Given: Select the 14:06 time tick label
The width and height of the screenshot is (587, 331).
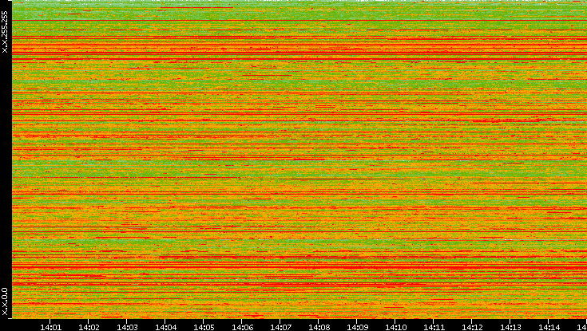Looking at the screenshot, I should tap(242, 327).
